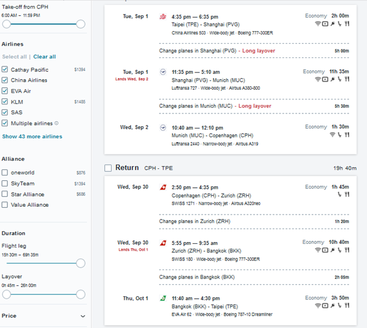Click 'Taipei (TPE) - Shanghai (PVG)' route text
367x328 pixels.
[x=205, y=24]
